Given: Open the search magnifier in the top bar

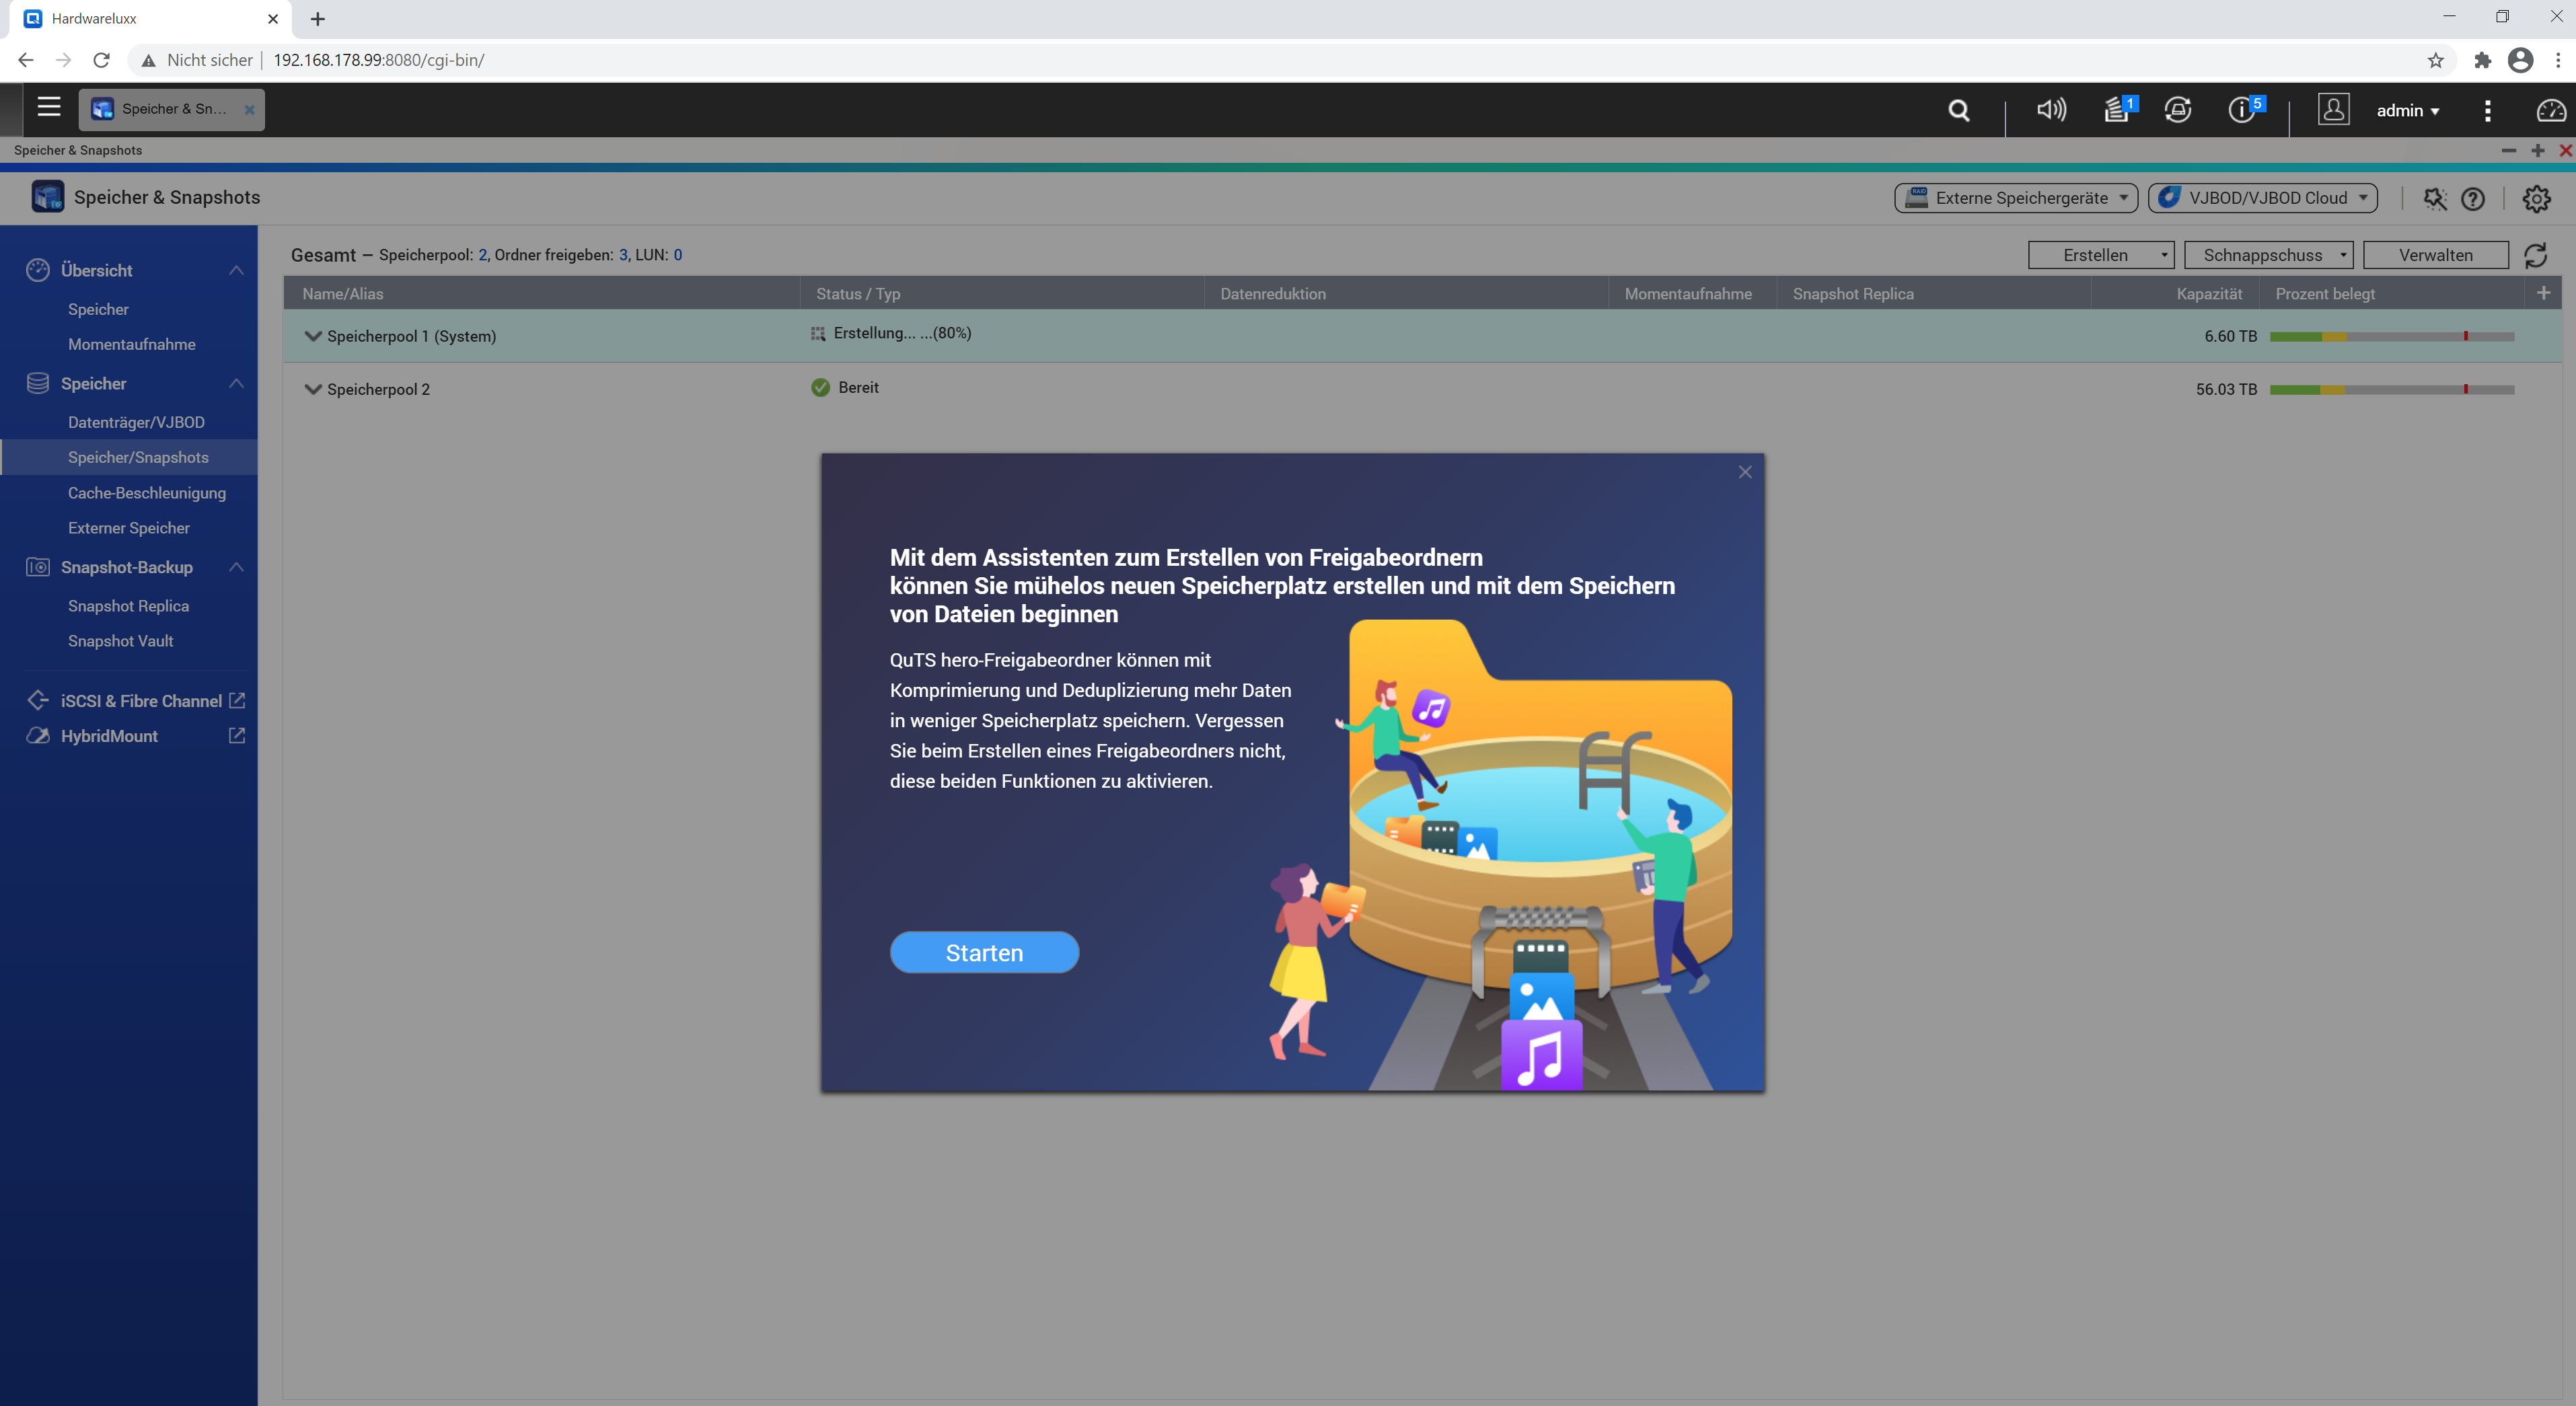Looking at the screenshot, I should tap(1958, 110).
